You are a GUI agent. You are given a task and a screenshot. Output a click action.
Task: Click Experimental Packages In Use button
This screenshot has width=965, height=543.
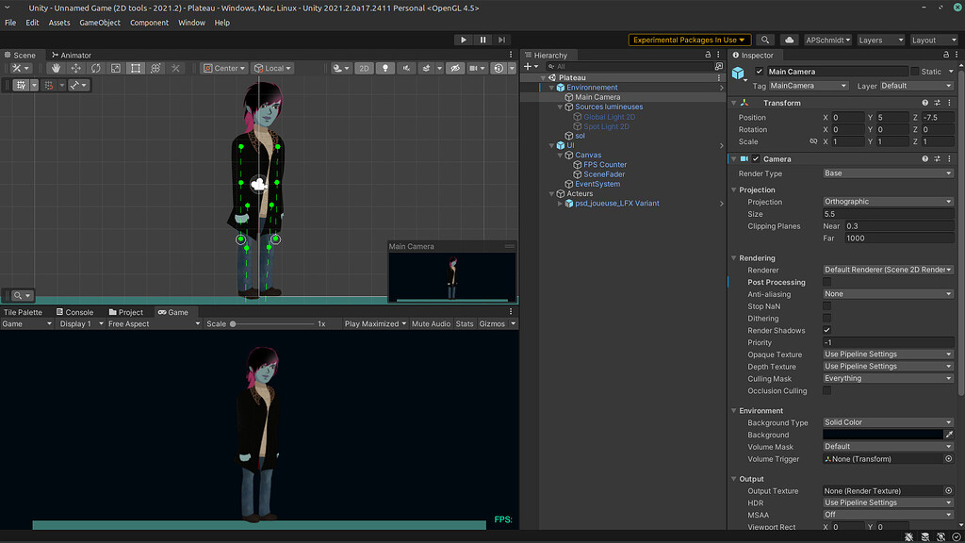690,41
